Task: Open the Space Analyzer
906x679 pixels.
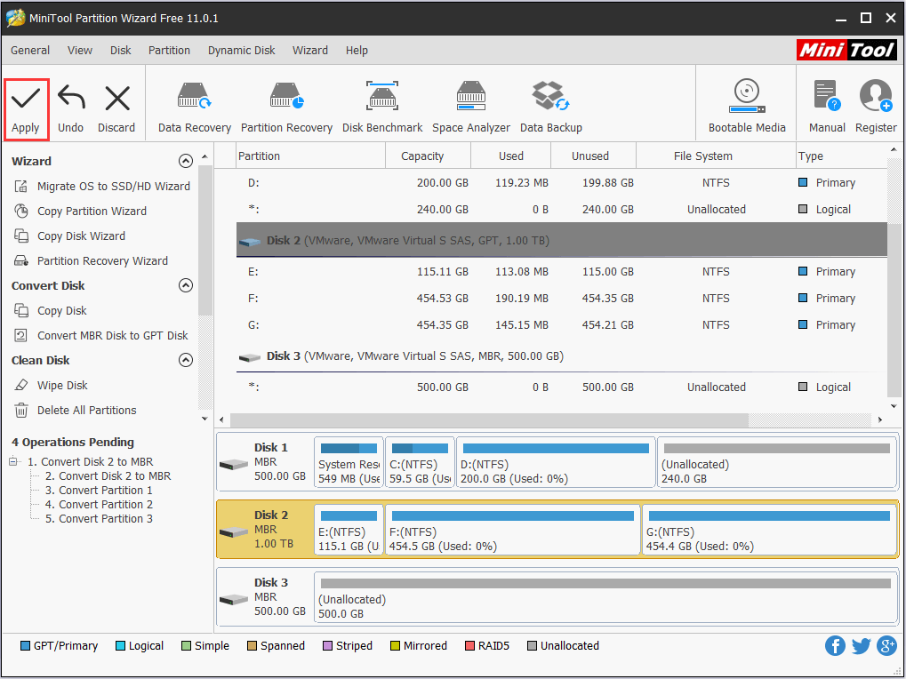Action: [470, 104]
